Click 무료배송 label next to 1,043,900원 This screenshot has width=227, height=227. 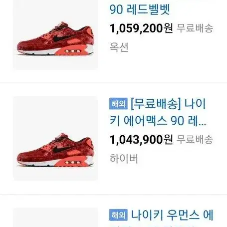click(x=195, y=140)
